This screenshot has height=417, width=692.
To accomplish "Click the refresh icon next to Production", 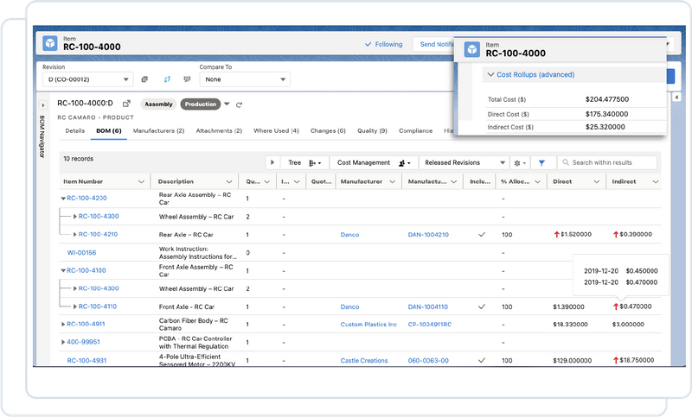I will 239,104.
